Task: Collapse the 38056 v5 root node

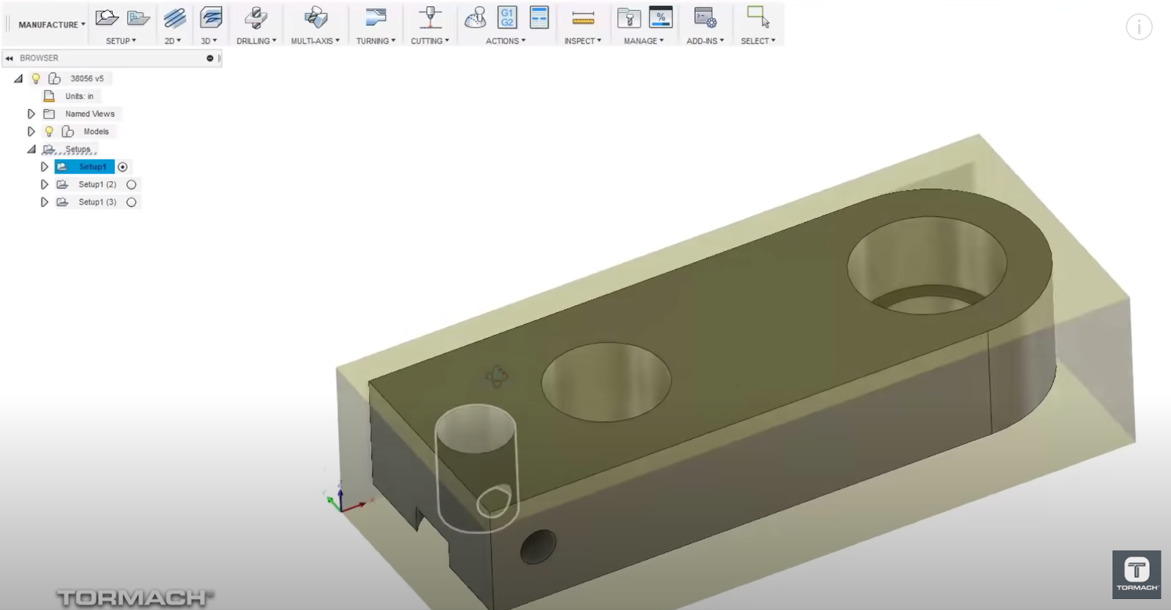Action: pyautogui.click(x=18, y=78)
